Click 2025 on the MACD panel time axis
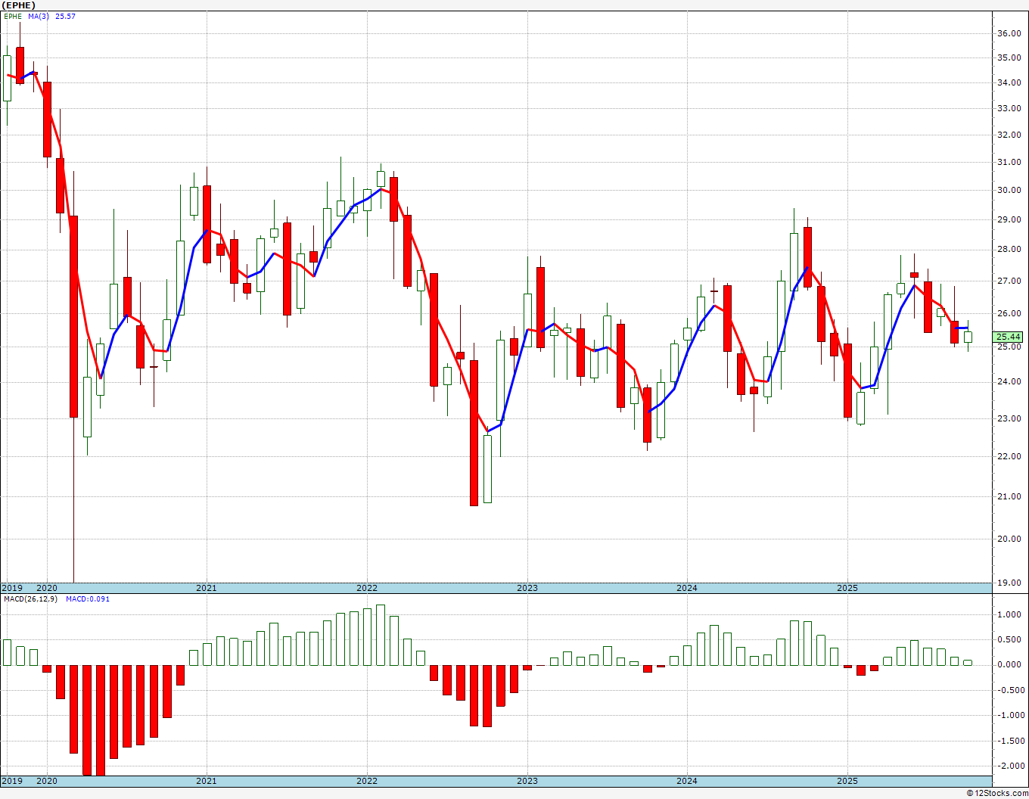 pos(847,781)
